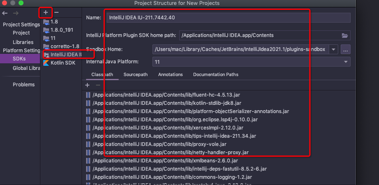Open Project settings page
This screenshot has width=379, height=185.
click(21, 33)
